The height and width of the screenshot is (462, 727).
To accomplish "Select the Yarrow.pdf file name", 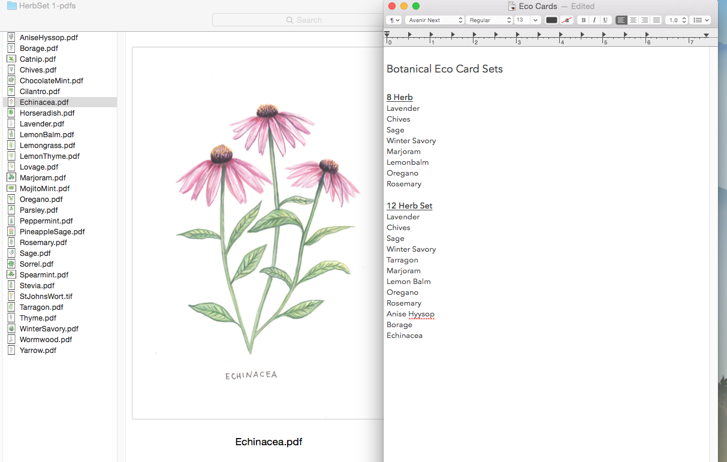I will [x=38, y=350].
